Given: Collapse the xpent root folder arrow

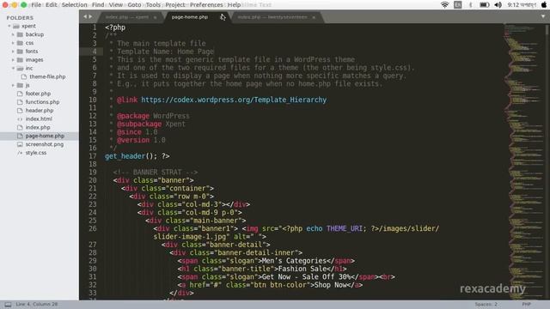Looking at the screenshot, I should pos(9,26).
